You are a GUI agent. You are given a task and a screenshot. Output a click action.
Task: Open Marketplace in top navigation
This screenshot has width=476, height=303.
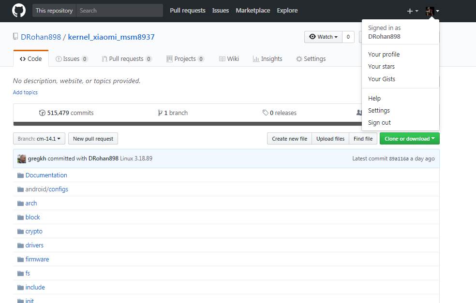(x=253, y=10)
